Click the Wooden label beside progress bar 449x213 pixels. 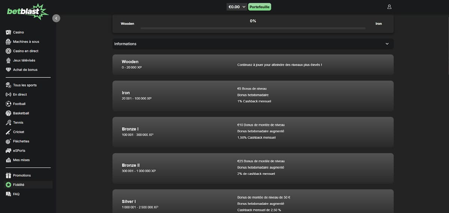(x=128, y=24)
